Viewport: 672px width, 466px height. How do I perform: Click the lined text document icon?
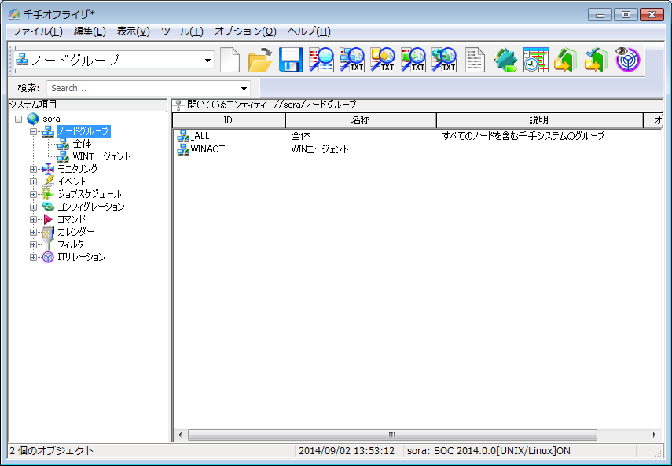point(475,60)
